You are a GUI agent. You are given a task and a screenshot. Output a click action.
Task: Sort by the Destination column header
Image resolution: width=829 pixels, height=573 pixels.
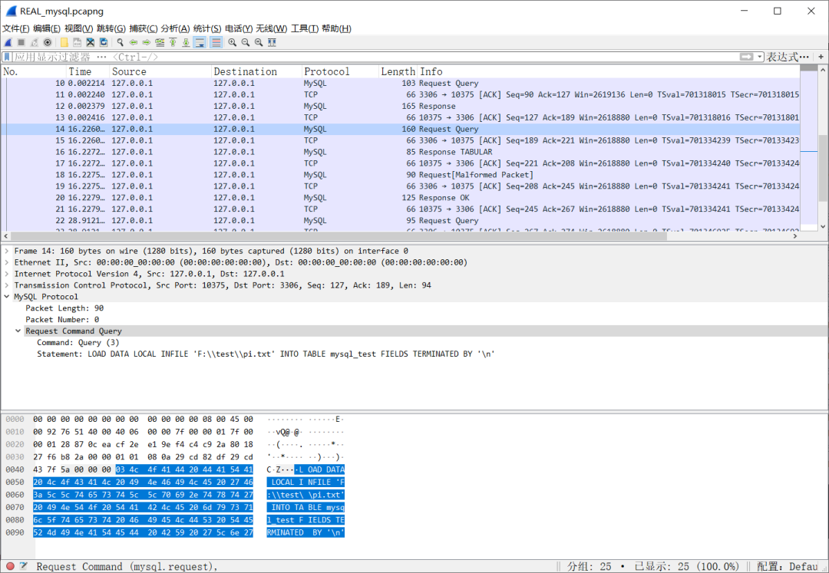click(256, 72)
